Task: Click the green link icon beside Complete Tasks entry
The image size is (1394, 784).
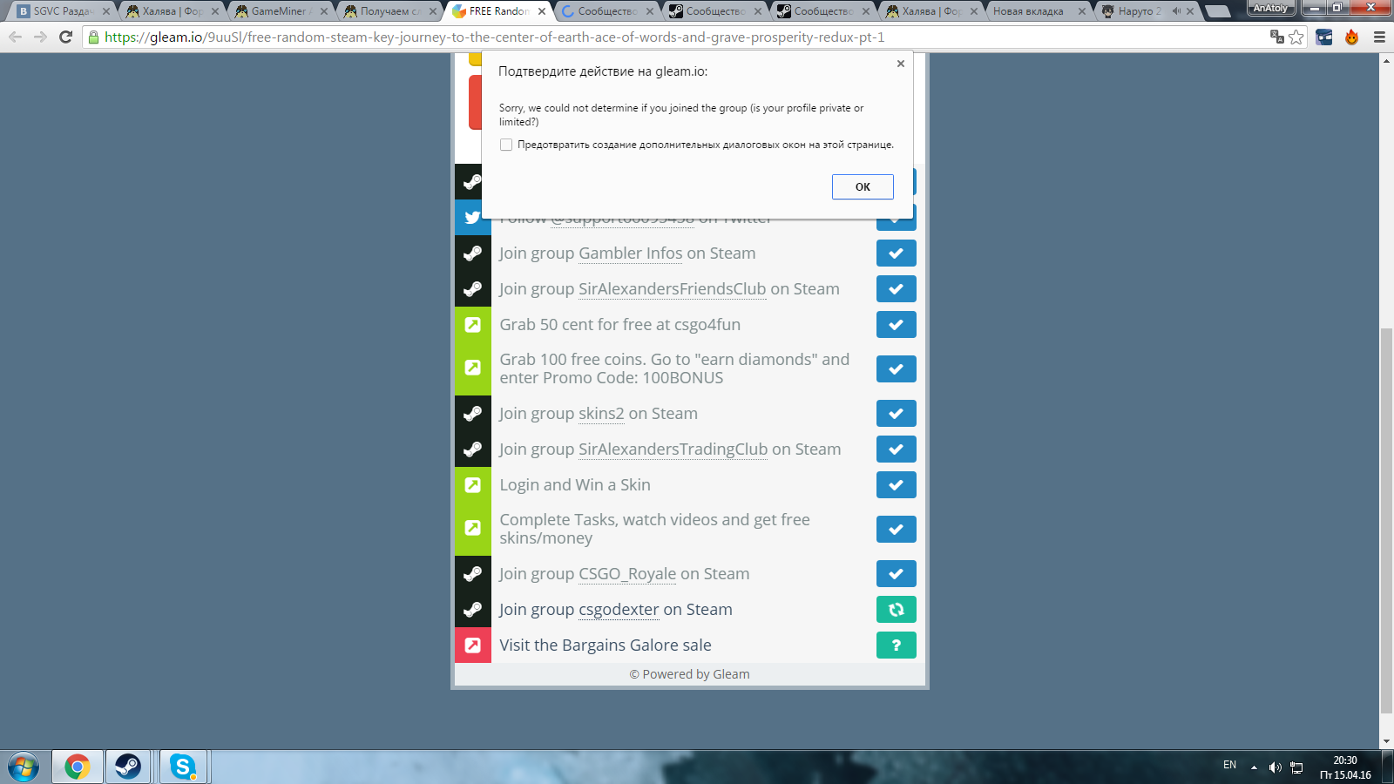Action: pos(472,528)
